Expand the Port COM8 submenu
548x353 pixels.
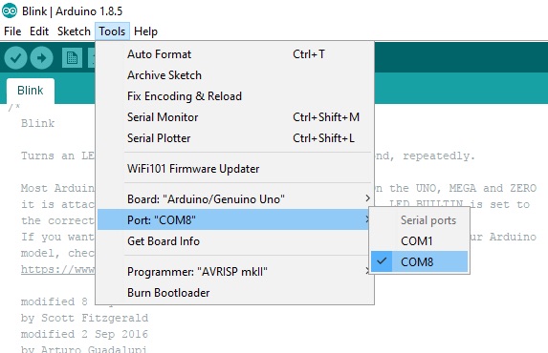(x=233, y=219)
